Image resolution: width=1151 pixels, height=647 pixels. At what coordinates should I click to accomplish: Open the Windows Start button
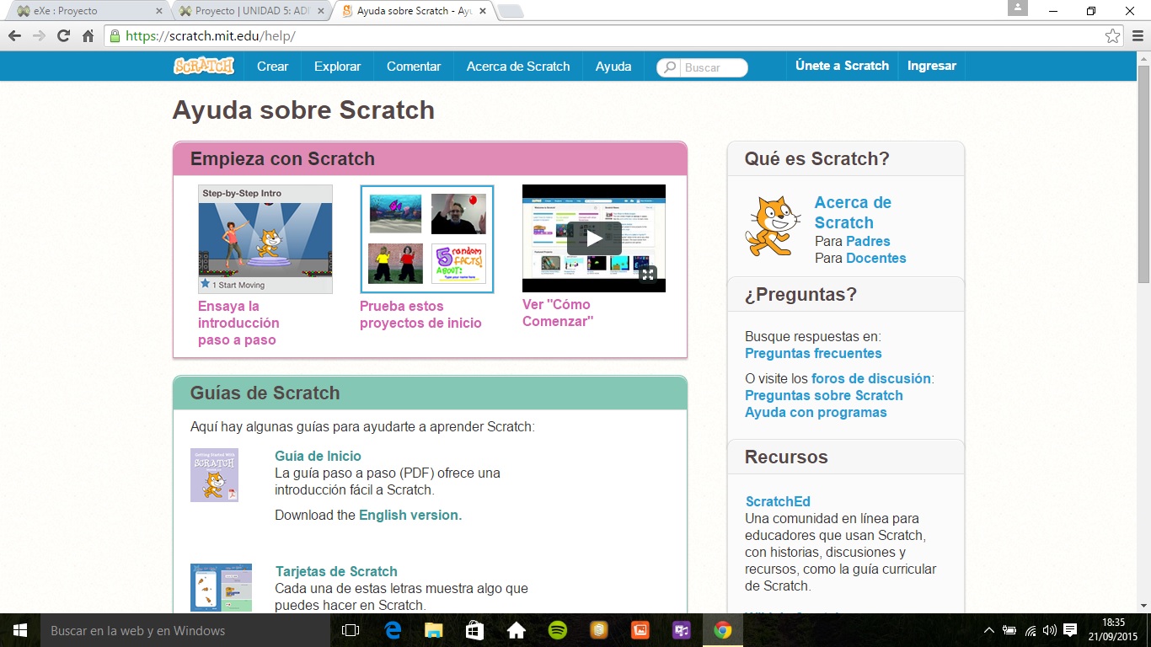coord(19,630)
